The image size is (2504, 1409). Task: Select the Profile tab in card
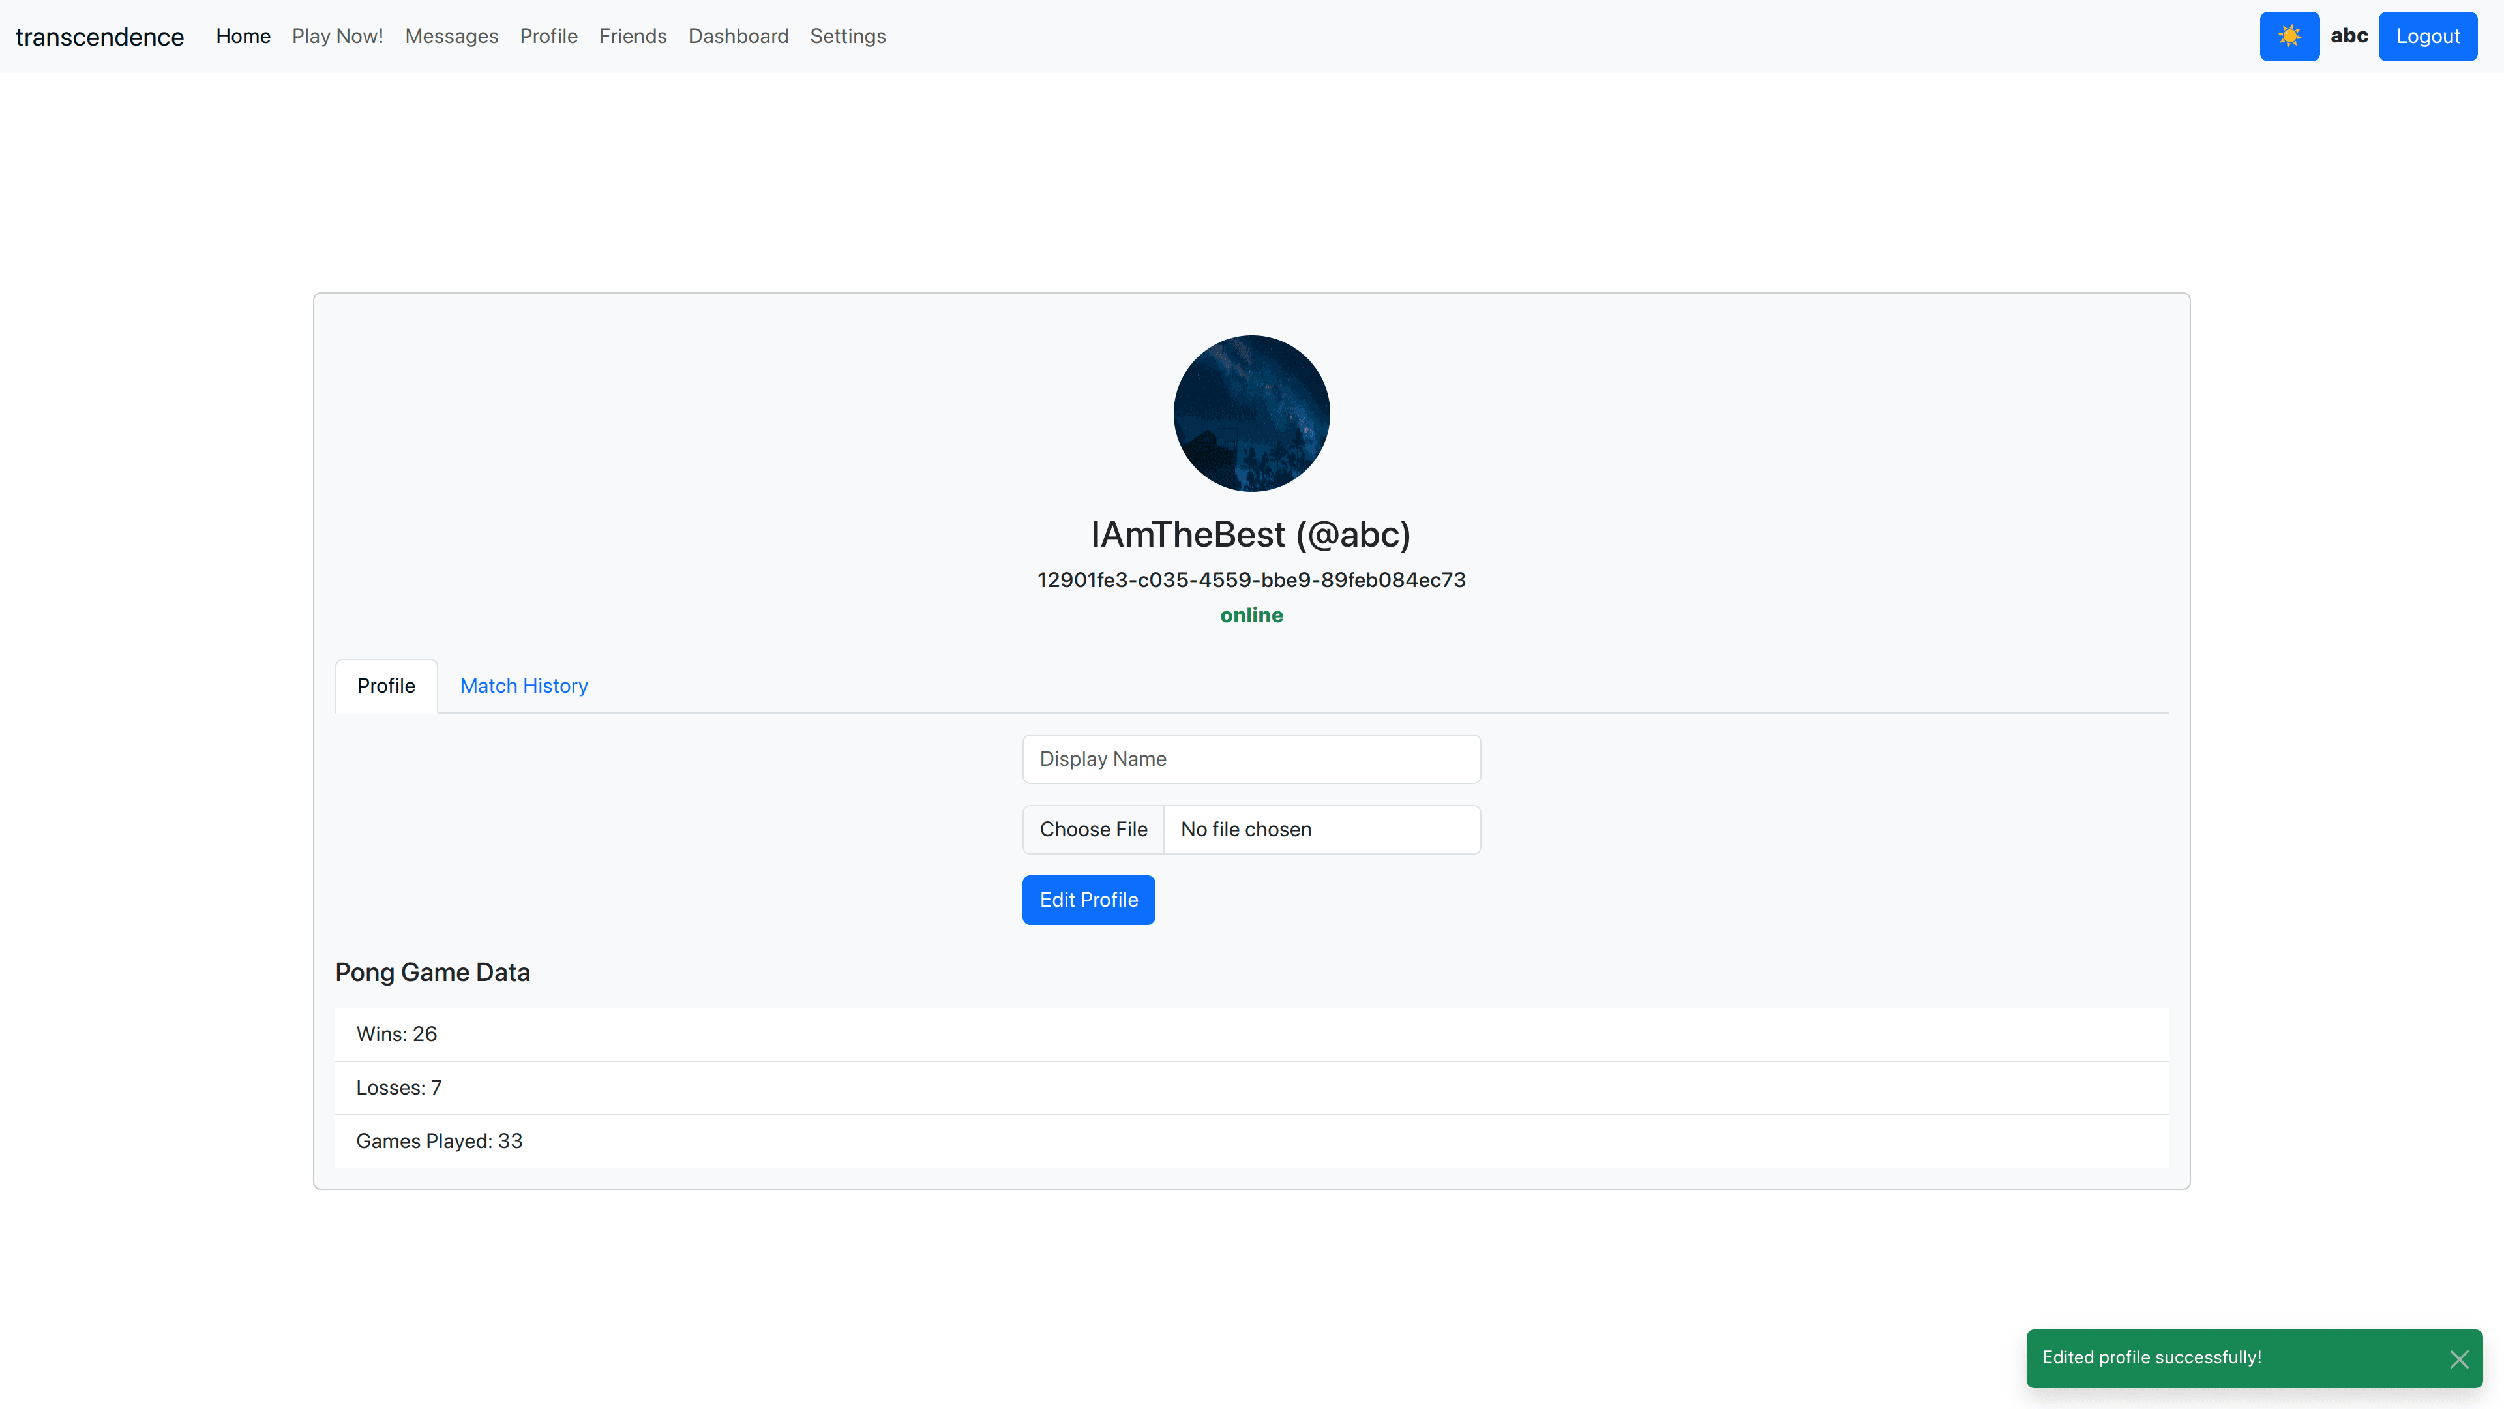(x=386, y=686)
